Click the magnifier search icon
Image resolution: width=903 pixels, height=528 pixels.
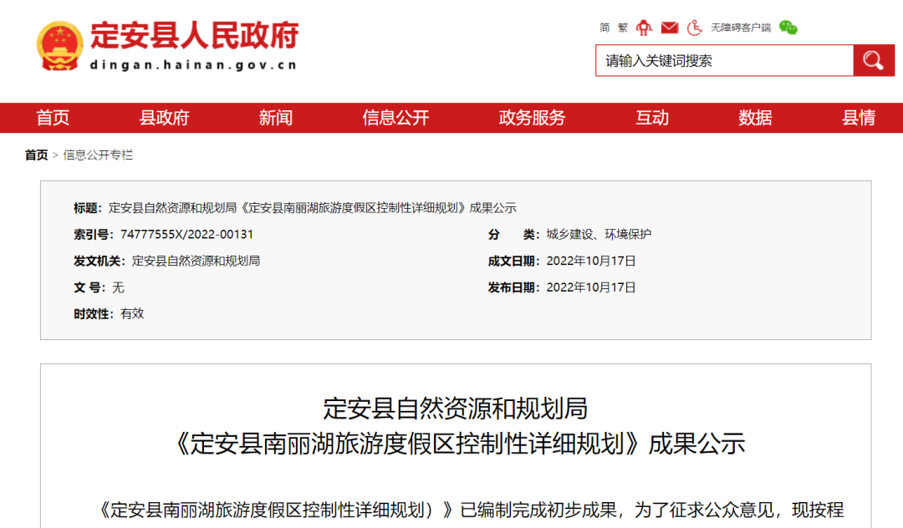coord(874,60)
